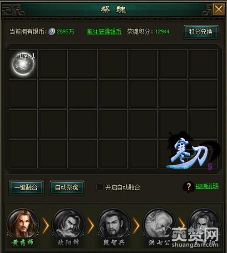Choose the 段智兴 character portrait
The height and width of the screenshot is (253, 227).
click(114, 223)
